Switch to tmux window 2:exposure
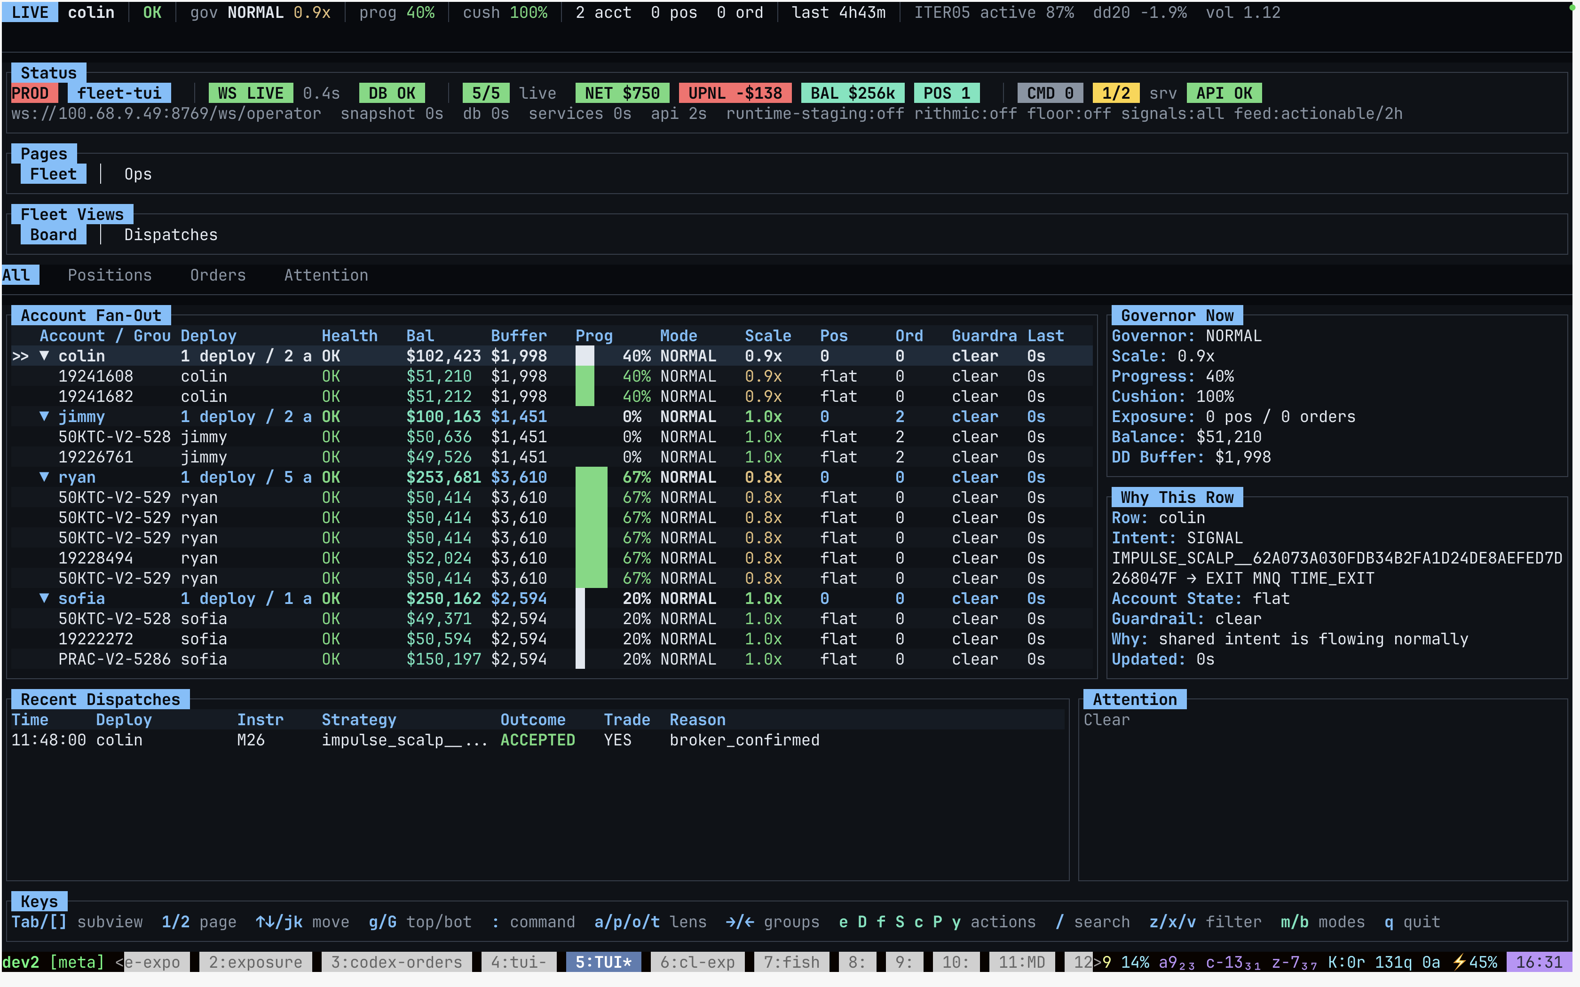This screenshot has width=1580, height=987. pos(255,962)
